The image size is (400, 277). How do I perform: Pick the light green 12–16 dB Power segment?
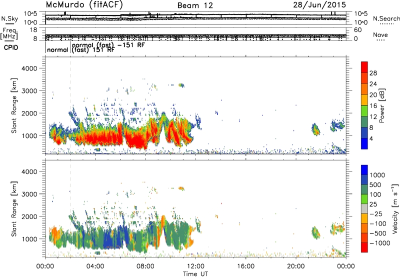364,111
